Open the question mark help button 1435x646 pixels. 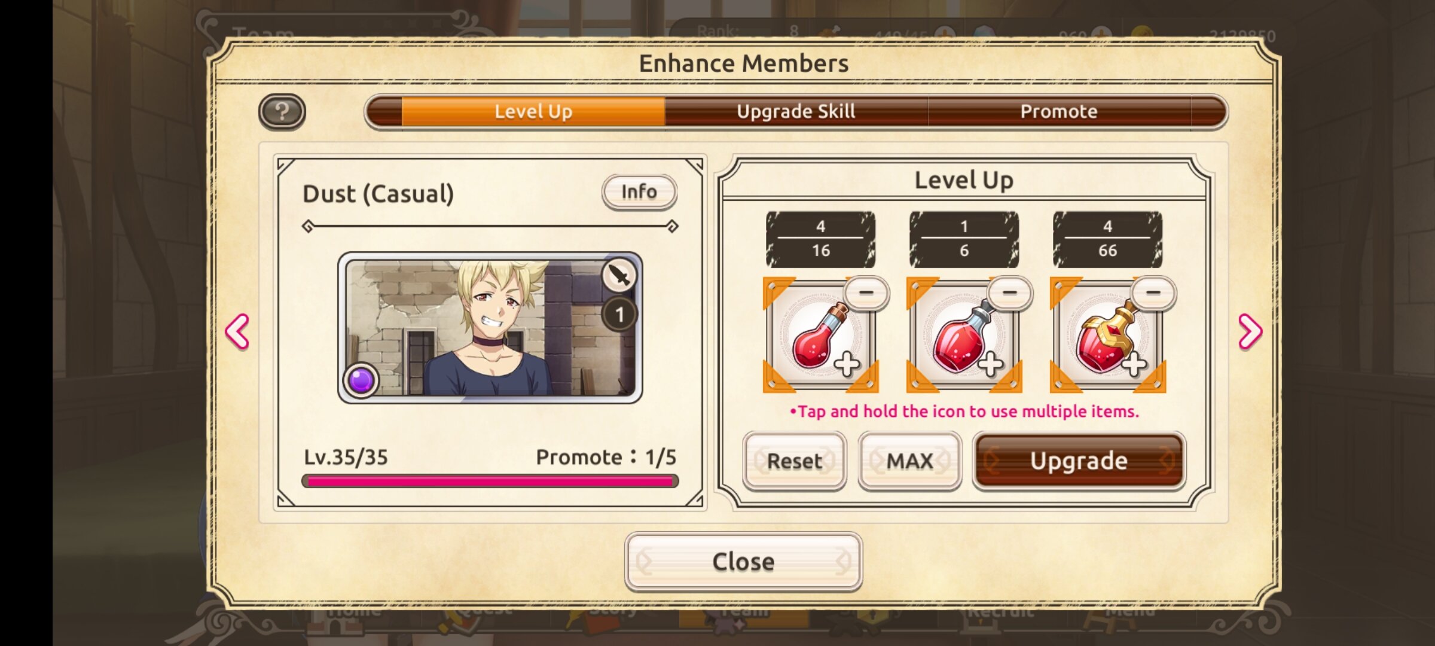pos(282,111)
